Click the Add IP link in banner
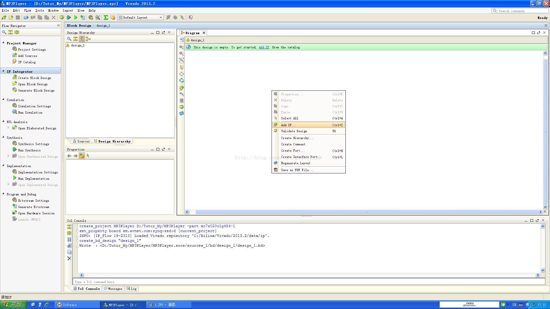550x309 pixels. (x=264, y=47)
